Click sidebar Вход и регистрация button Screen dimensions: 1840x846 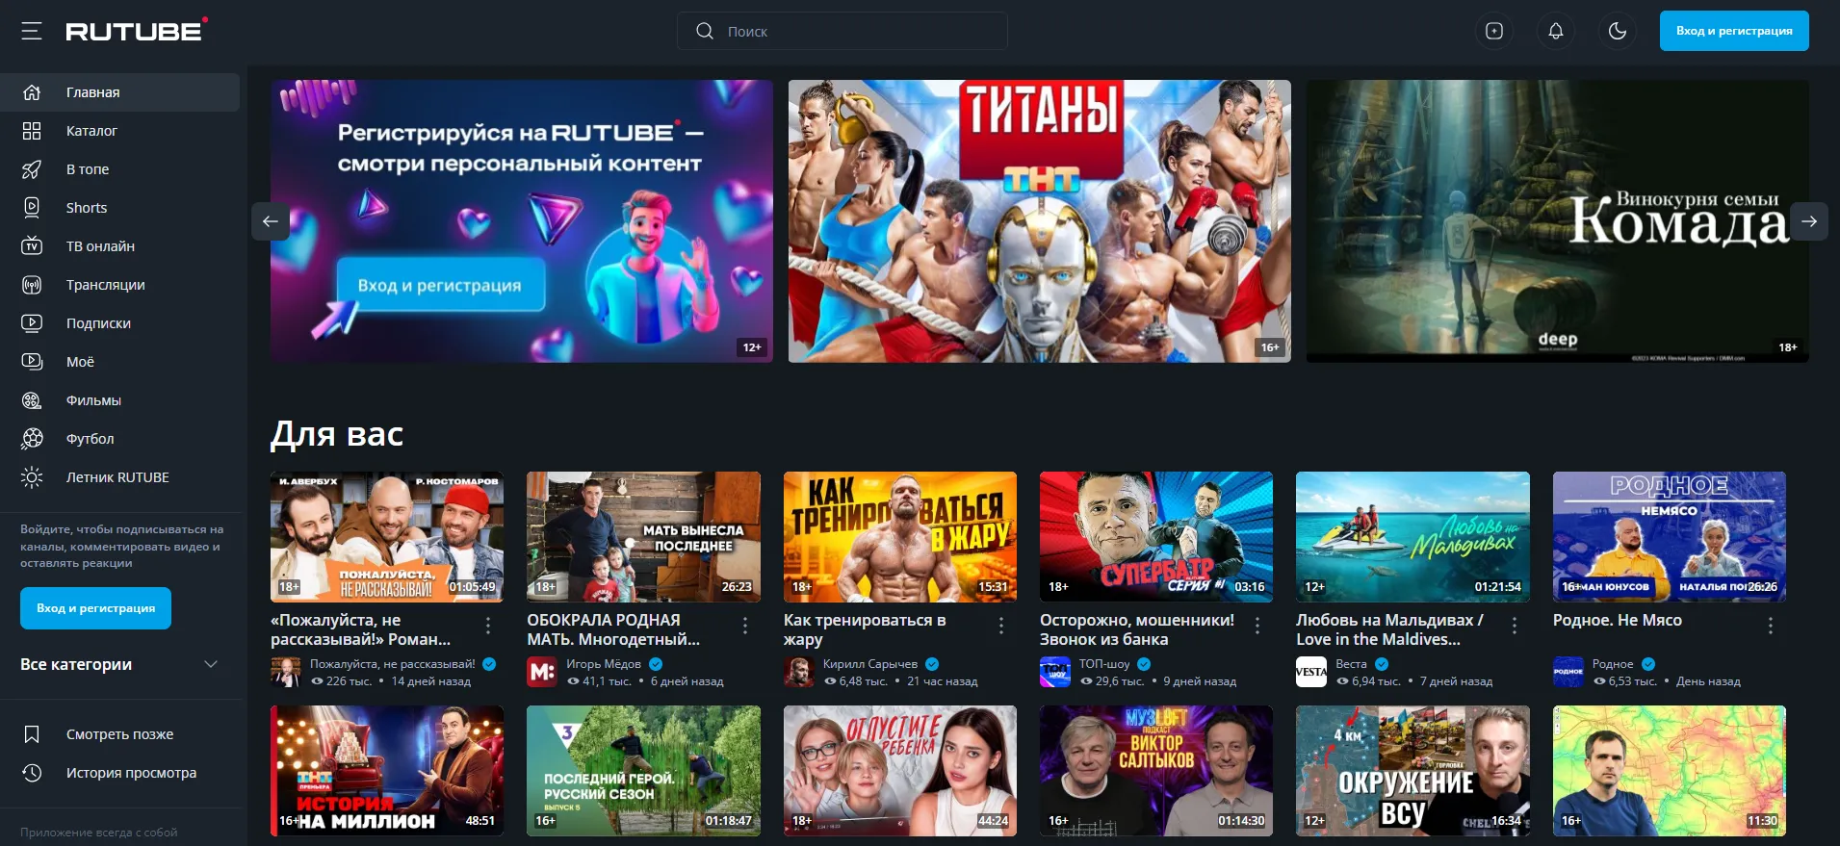(x=95, y=608)
